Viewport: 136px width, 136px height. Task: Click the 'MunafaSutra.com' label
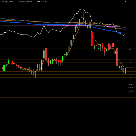[25, 2]
